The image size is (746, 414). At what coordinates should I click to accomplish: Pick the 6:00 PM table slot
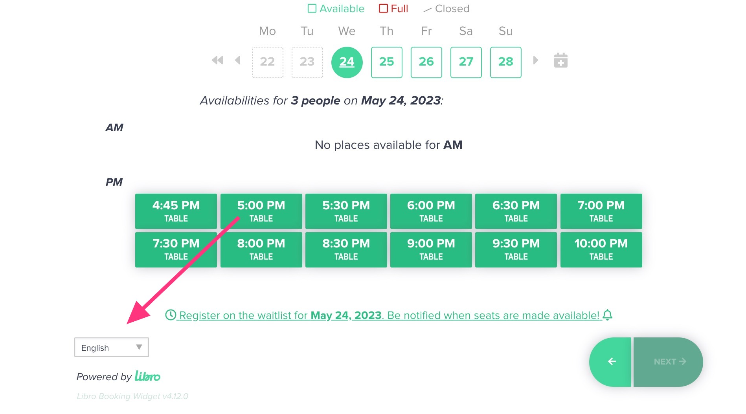point(431,211)
